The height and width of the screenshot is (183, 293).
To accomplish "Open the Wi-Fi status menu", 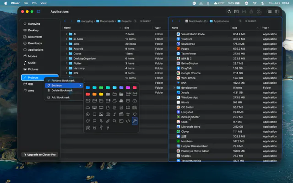I will click(x=255, y=3).
